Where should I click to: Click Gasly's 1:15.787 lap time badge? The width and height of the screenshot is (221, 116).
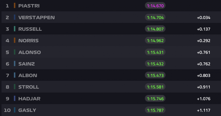click(x=155, y=110)
